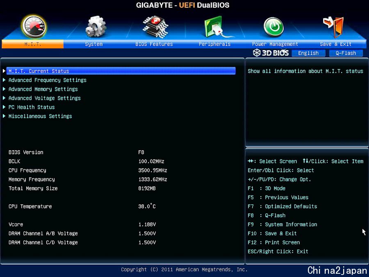
Task: Click Total Memory Size value 8192MB
Action: pos(147,188)
